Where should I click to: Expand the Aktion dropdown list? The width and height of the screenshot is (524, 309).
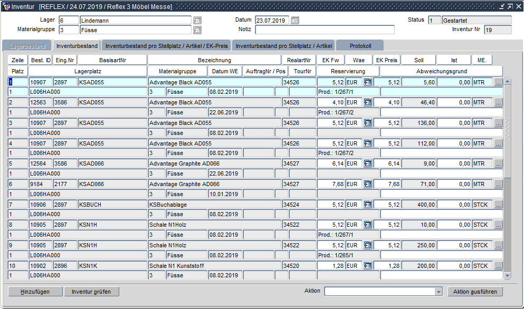pyautogui.click(x=438, y=292)
